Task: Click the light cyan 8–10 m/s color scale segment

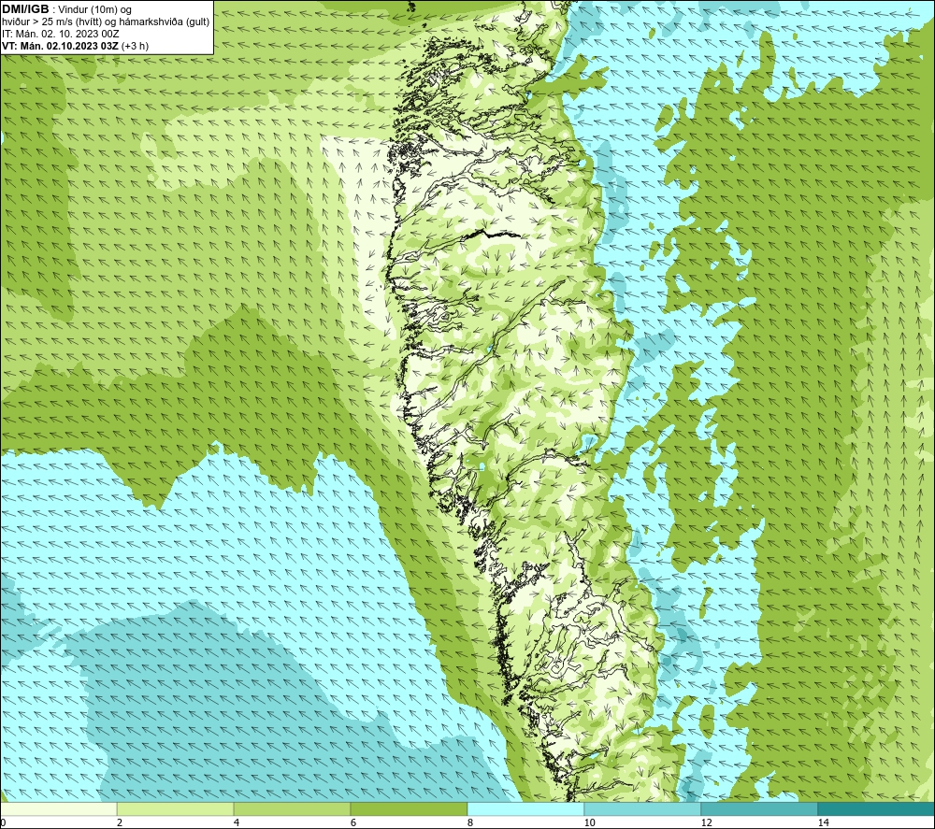Action: [x=525, y=808]
